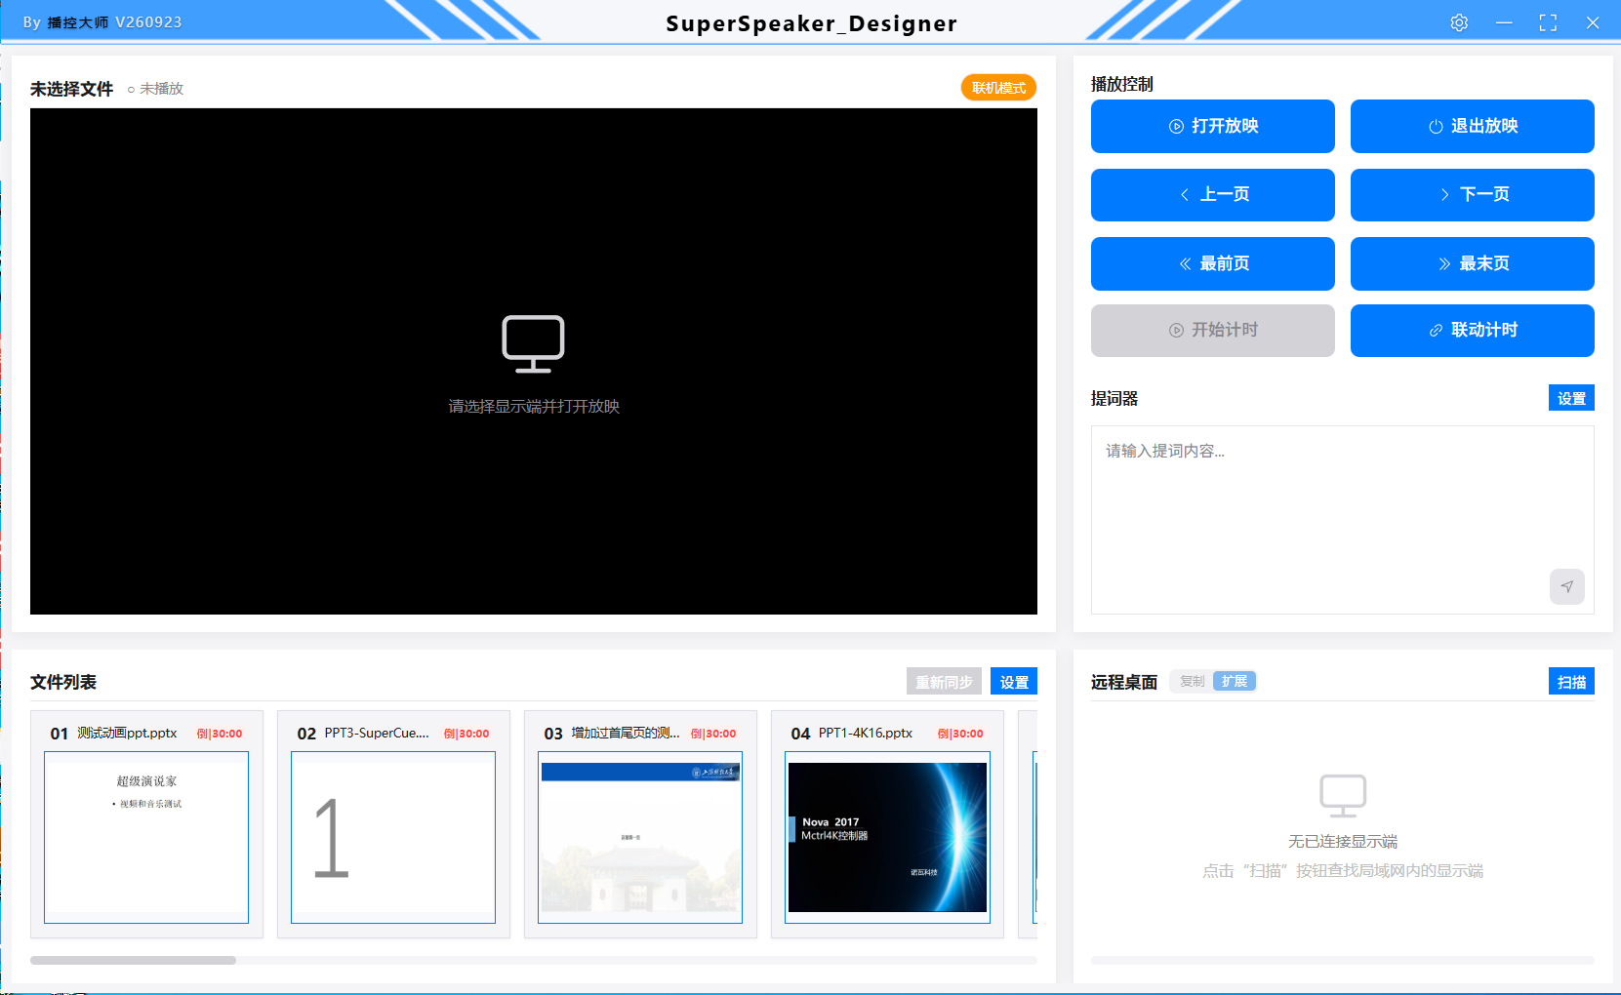The image size is (1621, 995).
Task: Enable linked timing with 联动计时
Action: pos(1472,330)
